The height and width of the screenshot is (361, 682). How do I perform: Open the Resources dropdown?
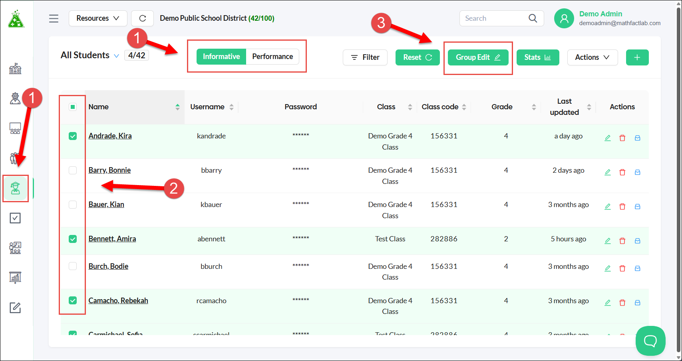98,18
